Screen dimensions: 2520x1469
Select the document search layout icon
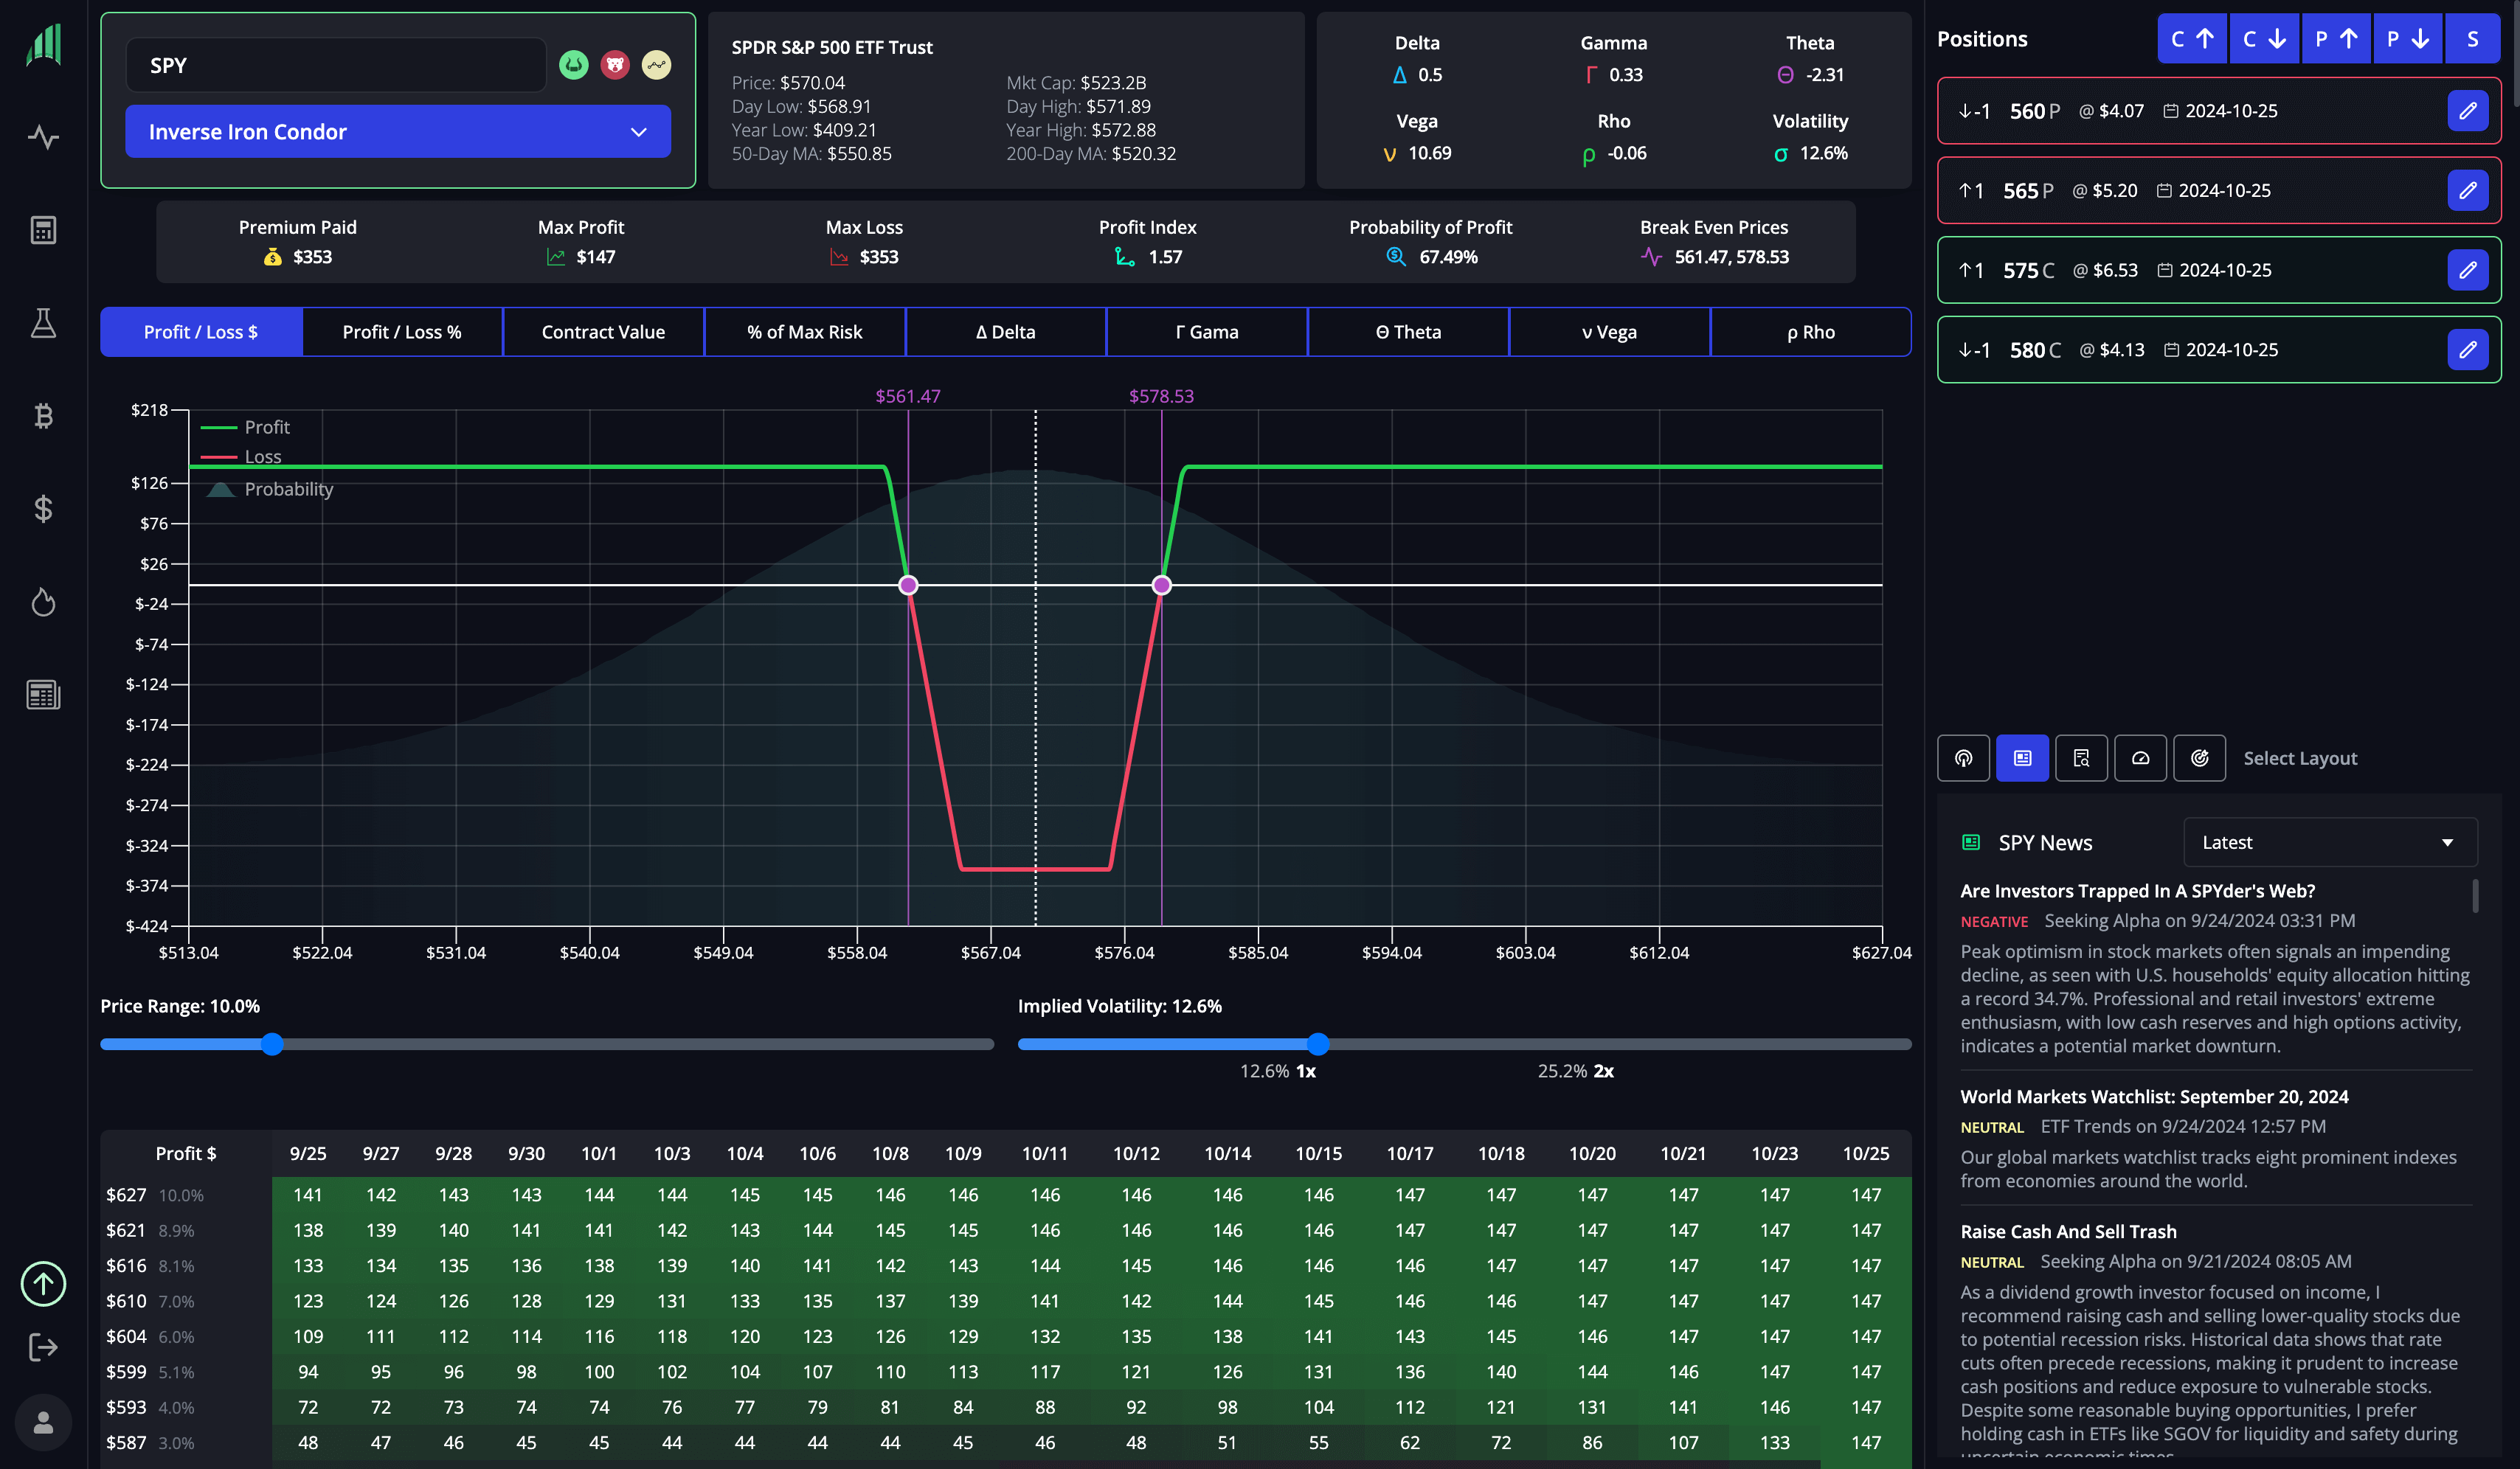(x=2081, y=759)
